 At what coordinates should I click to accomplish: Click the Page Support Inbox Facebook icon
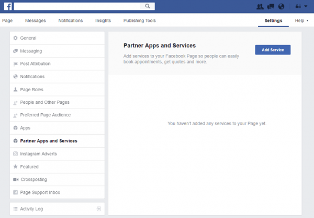pyautogui.click(x=15, y=192)
